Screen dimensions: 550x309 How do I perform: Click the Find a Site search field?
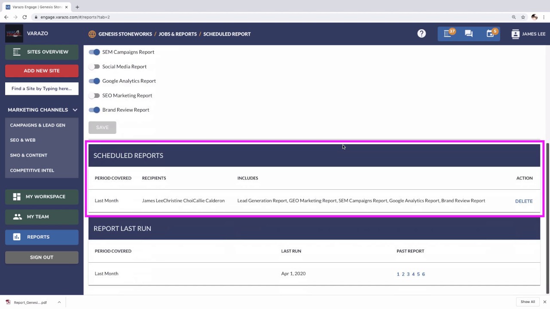[42, 89]
